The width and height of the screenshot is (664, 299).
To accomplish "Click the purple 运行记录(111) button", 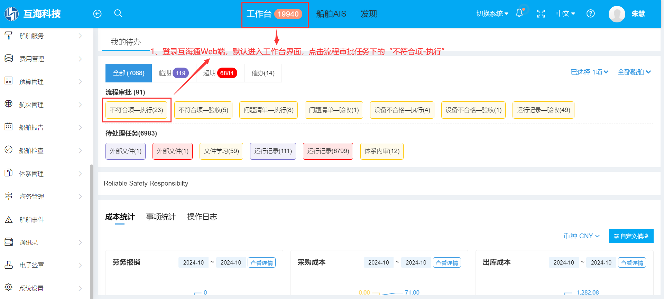I will pos(273,151).
